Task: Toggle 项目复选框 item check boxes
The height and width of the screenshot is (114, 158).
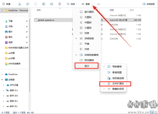Action: 113,78
